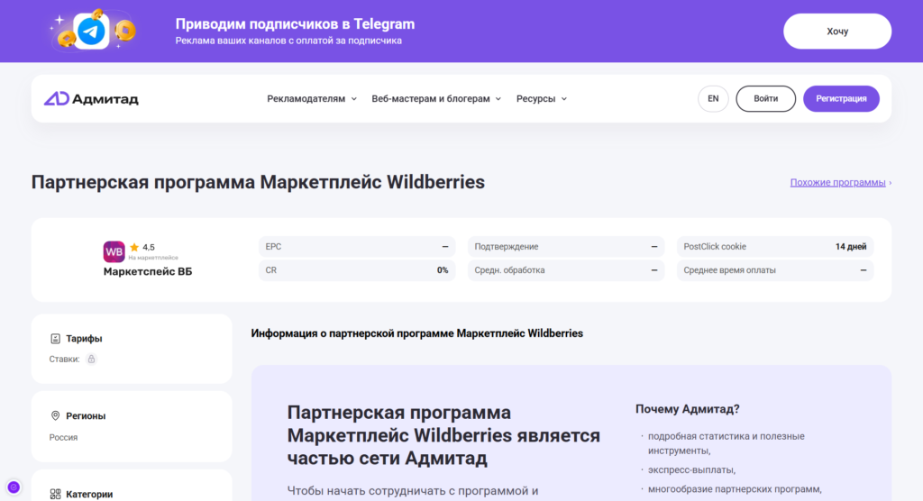Expand the Рекламодателям menu
The image size is (923, 501).
point(312,99)
